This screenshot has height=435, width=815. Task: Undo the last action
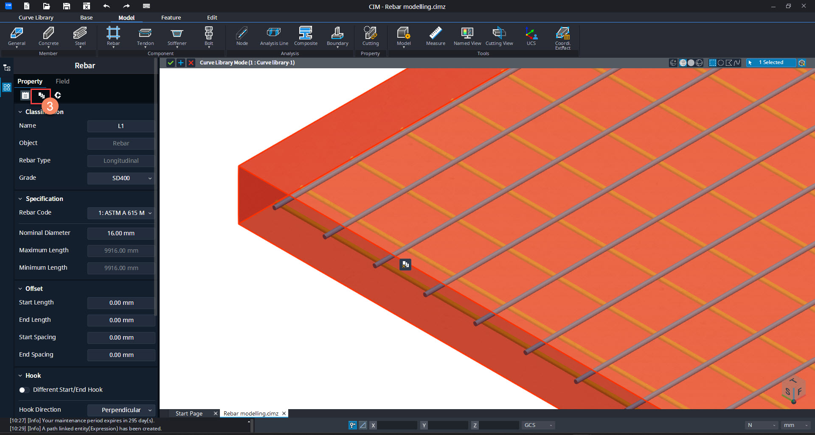pos(107,6)
